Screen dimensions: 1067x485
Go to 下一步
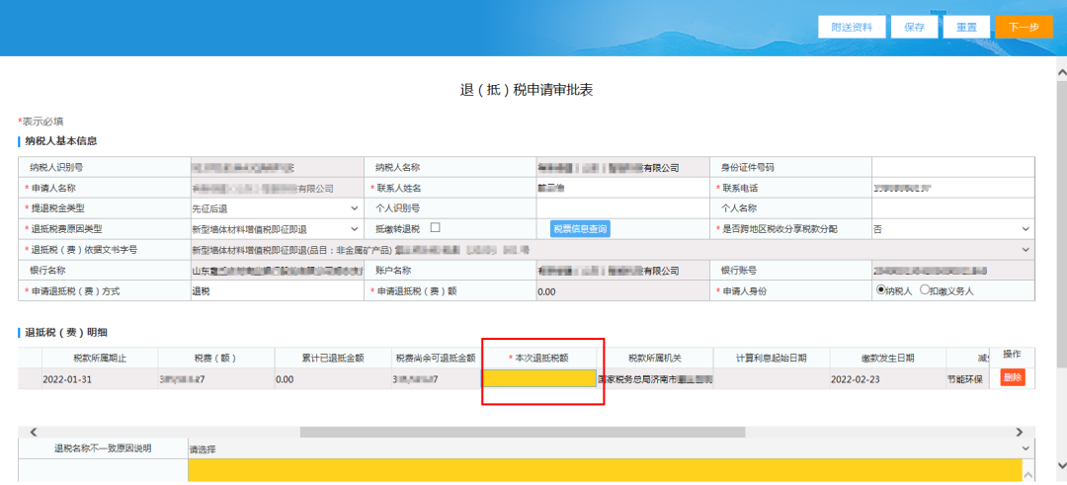pyautogui.click(x=1024, y=28)
